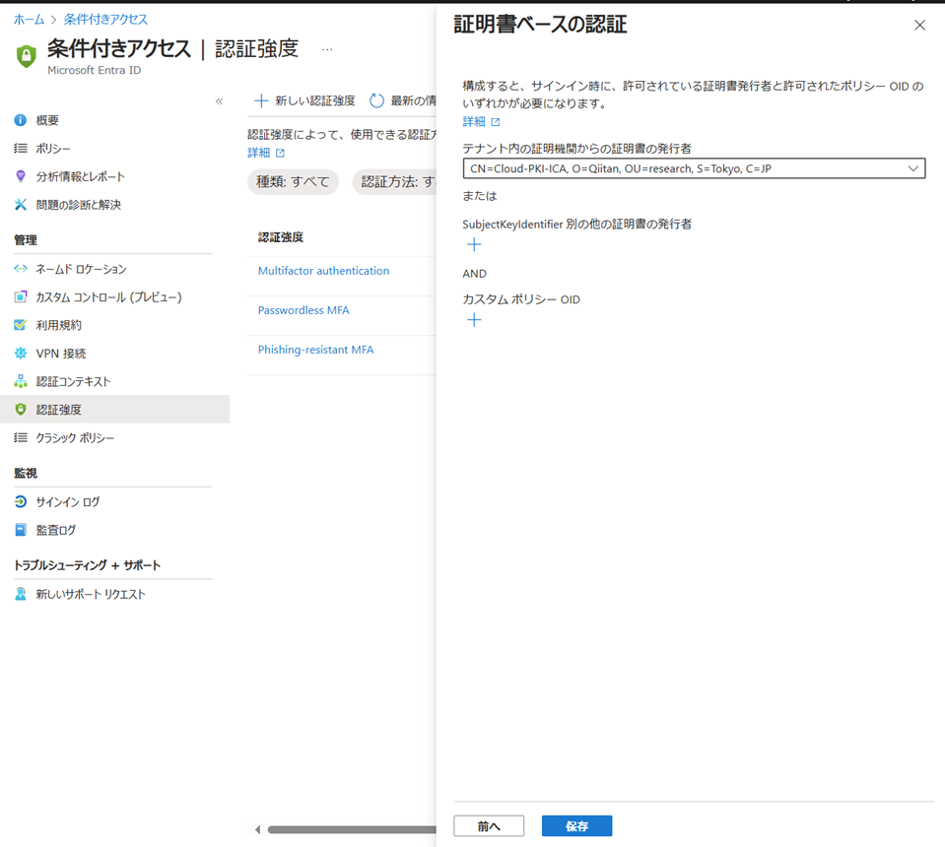Image resolution: width=945 pixels, height=847 pixels.
Task: Click the 保存 button
Action: tap(576, 826)
